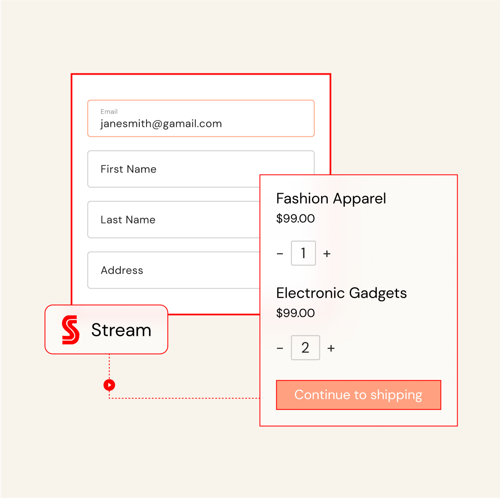The image size is (500, 498).
Task: Click the $99.00 price under Fashion Apparel
Action: point(295,219)
